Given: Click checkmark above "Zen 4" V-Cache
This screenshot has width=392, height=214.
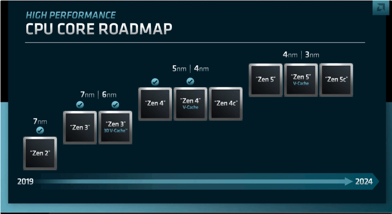Looking at the screenshot, I should pyautogui.click(x=191, y=82).
